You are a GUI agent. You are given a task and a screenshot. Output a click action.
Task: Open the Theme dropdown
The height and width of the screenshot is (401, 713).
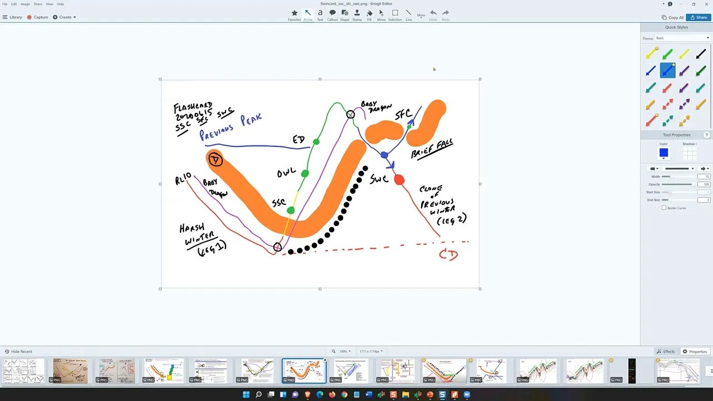(683, 38)
